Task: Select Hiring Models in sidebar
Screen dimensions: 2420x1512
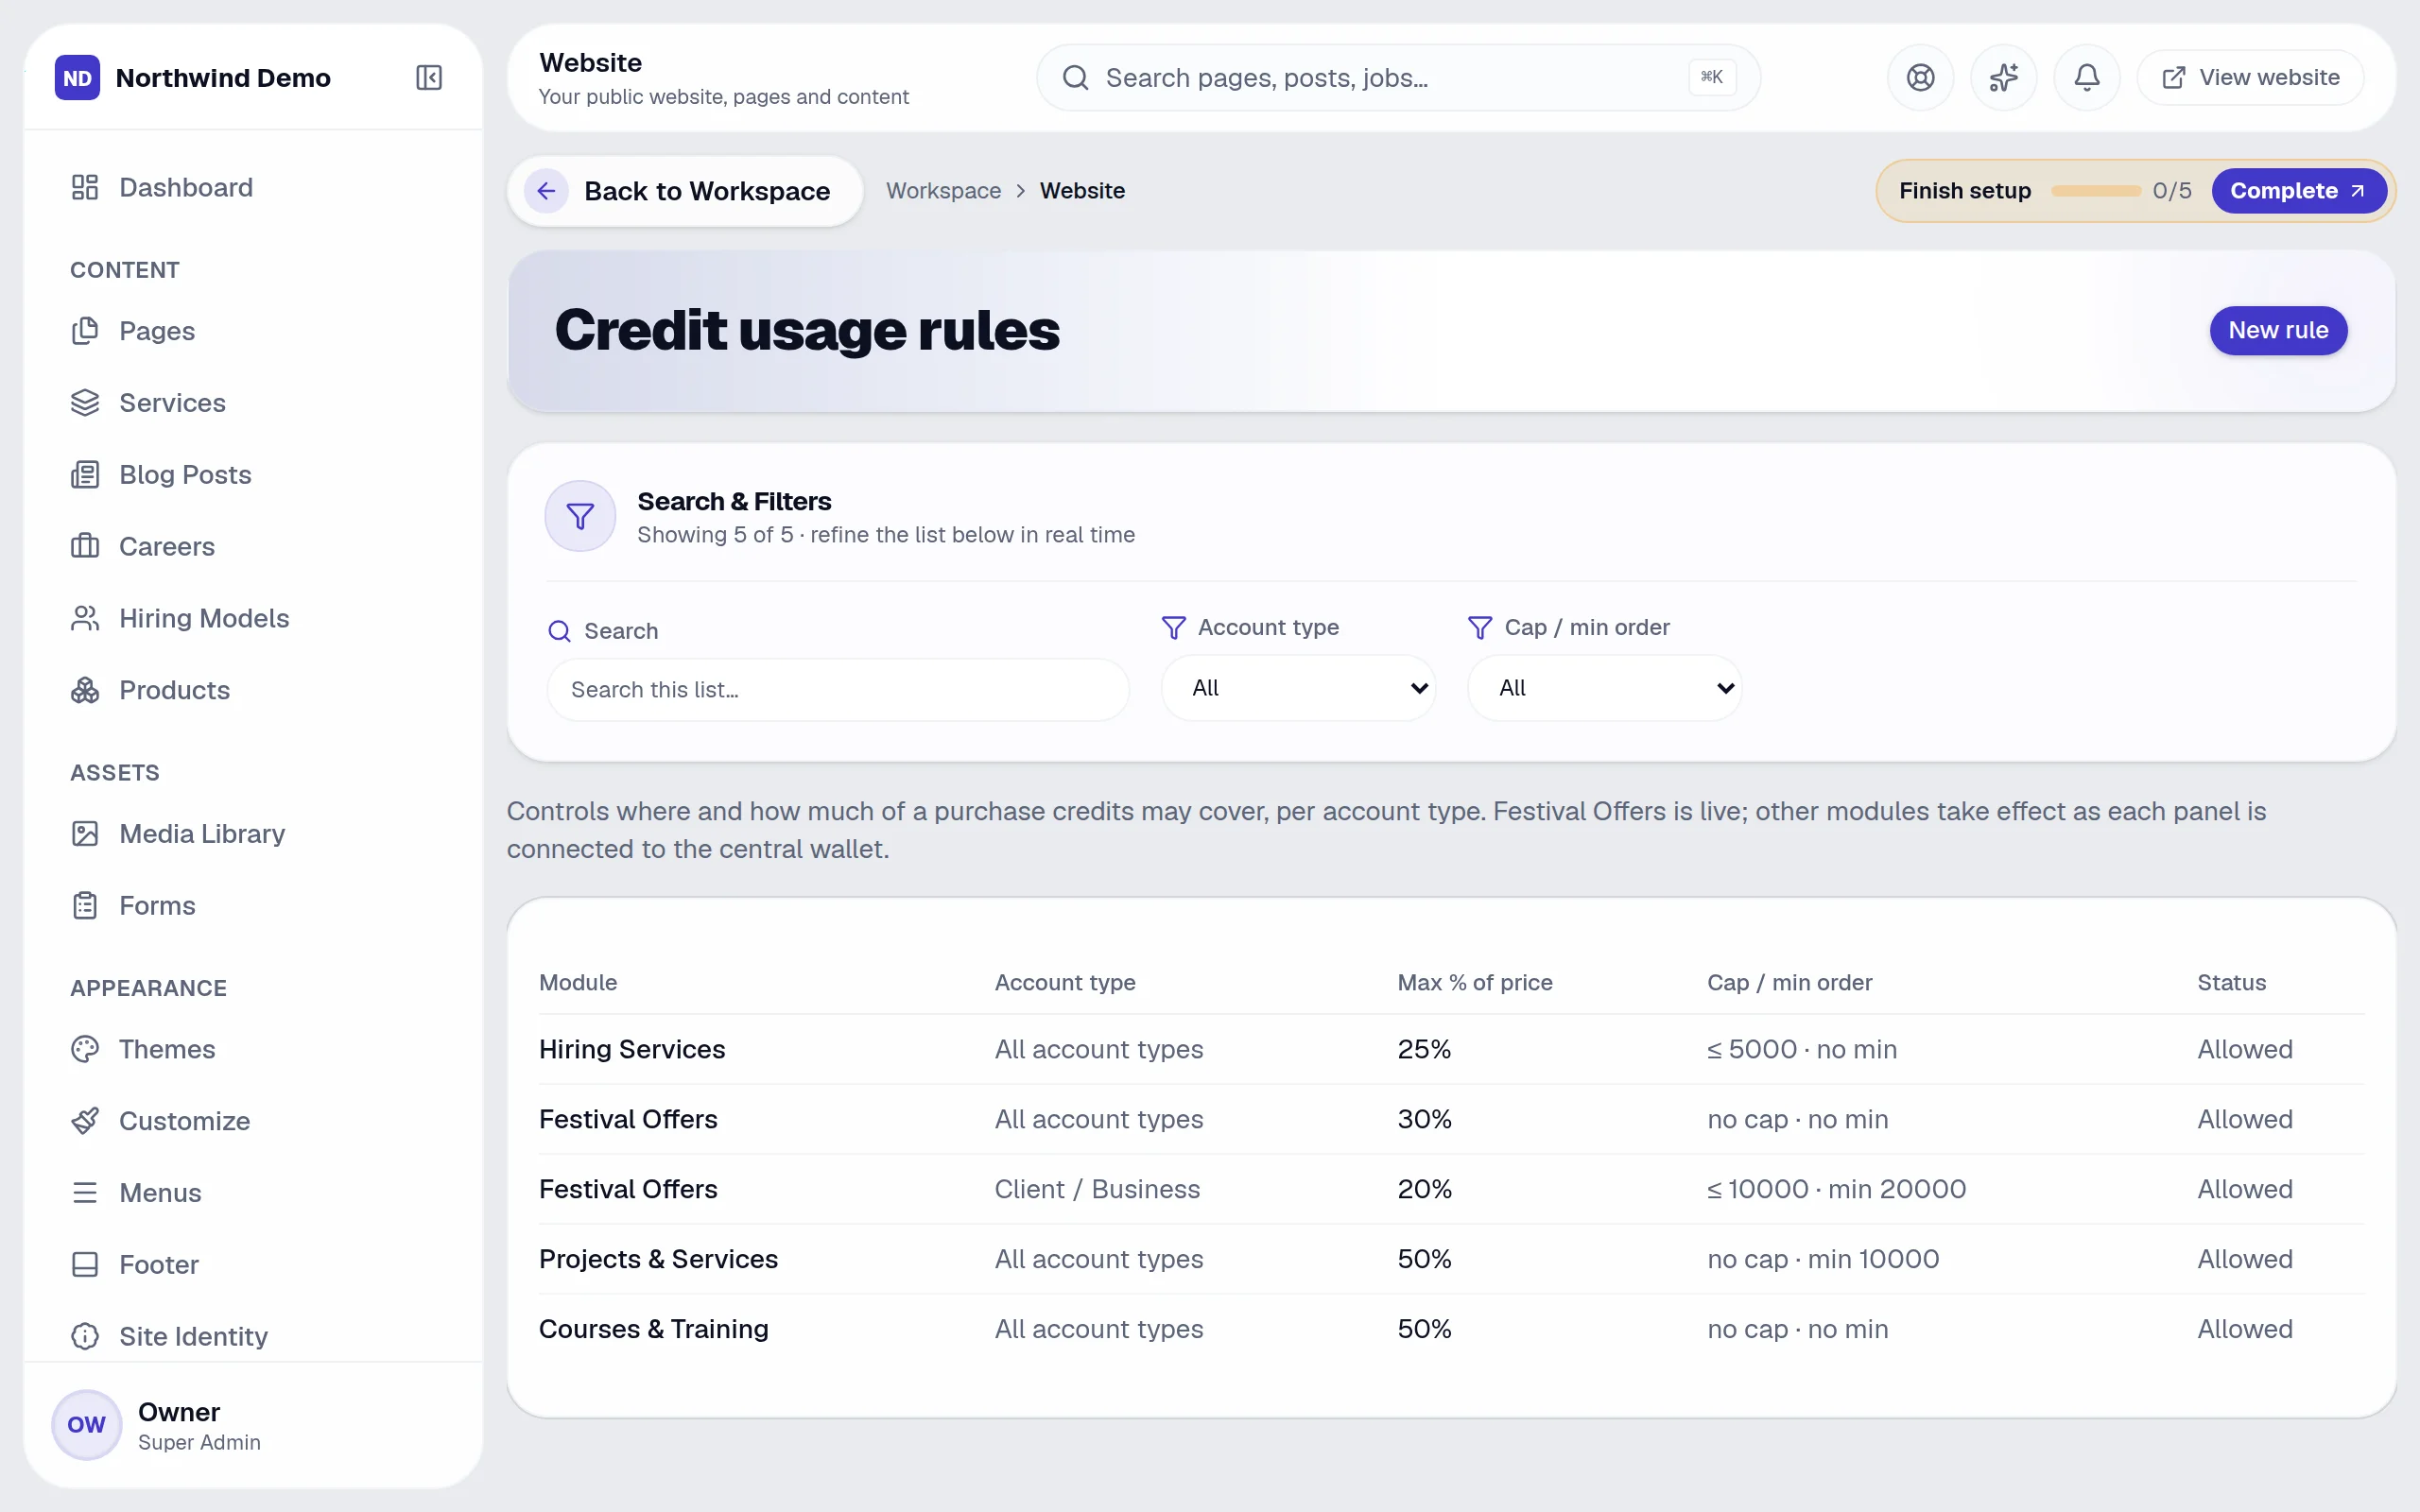Action: tap(253, 618)
